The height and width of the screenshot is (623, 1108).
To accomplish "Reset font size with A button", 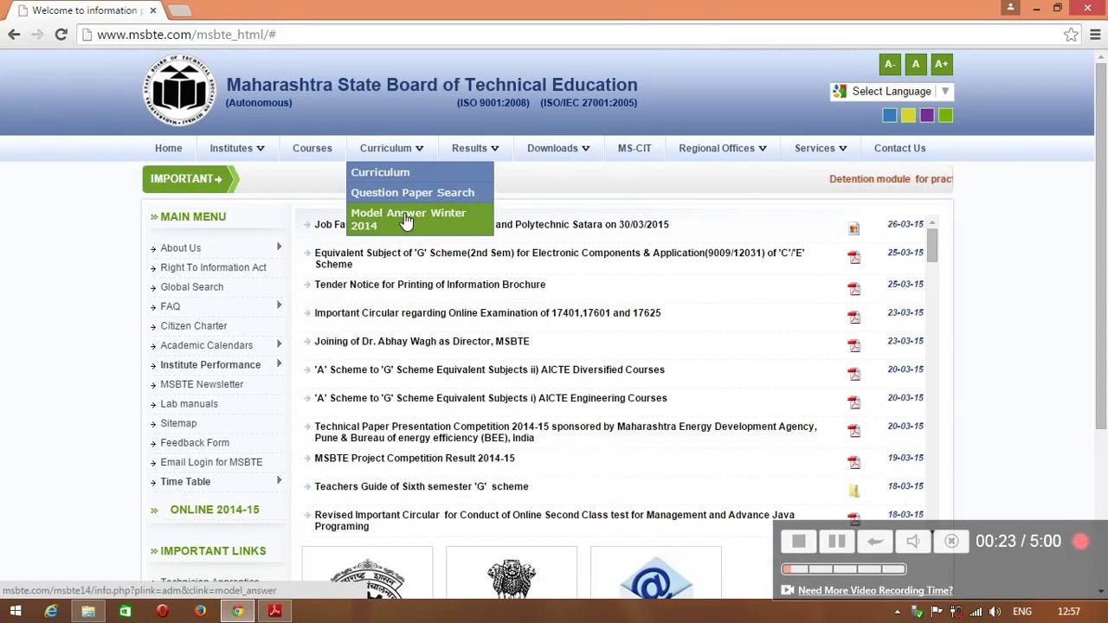I will click(915, 64).
